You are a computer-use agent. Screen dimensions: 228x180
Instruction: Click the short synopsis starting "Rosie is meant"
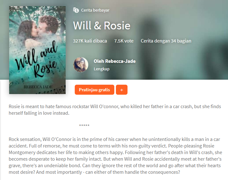pos(115,110)
